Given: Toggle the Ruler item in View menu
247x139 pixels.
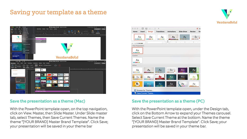Looking at the screenshot, I should (28, 49).
